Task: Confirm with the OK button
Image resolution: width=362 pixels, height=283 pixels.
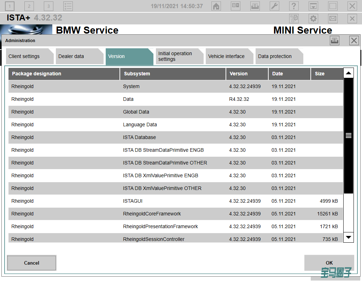Action: [329, 263]
